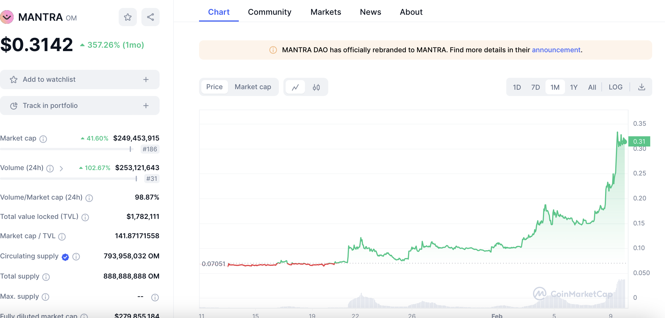Image resolution: width=665 pixels, height=318 pixels.
Task: Switch to candlestick chart icon
Action: pos(316,87)
